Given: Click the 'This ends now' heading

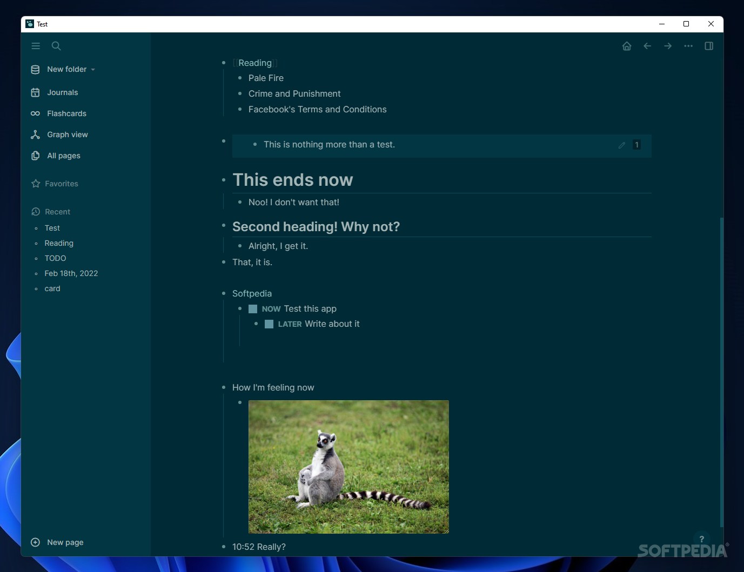Looking at the screenshot, I should (x=293, y=179).
